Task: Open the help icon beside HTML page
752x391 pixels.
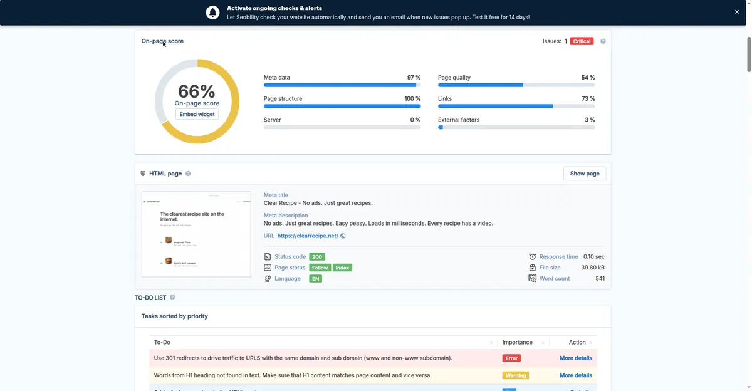Action: tap(188, 174)
